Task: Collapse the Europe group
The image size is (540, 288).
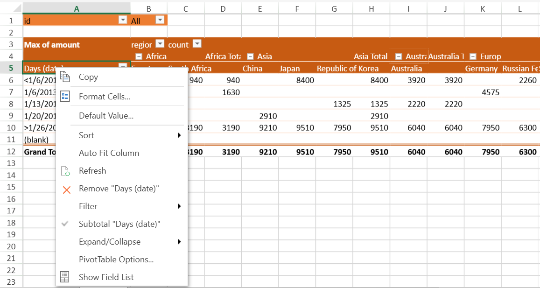Action: tap(473, 56)
